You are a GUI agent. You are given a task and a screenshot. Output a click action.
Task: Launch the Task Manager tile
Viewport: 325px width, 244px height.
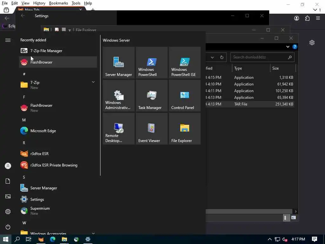pos(151,95)
